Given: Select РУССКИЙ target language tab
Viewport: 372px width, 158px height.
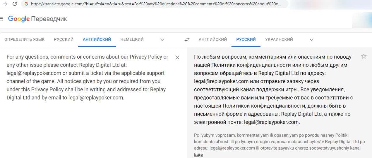Looking at the screenshot, I should (x=246, y=39).
